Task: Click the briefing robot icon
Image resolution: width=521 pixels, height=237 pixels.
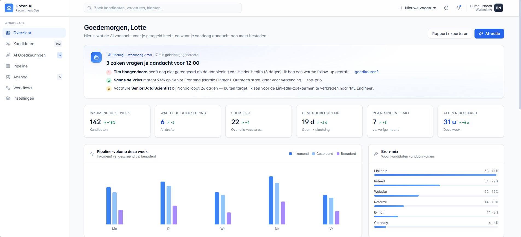Action: click(x=96, y=57)
